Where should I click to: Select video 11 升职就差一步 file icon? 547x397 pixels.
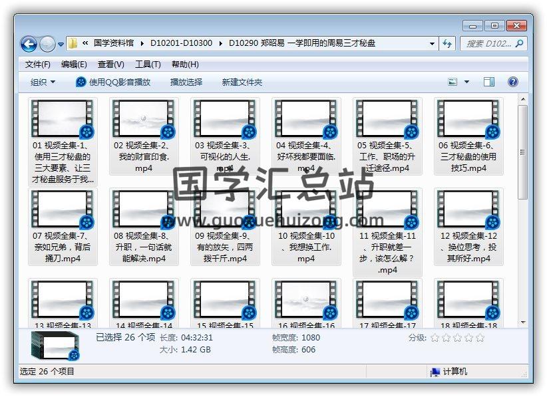[387, 209]
